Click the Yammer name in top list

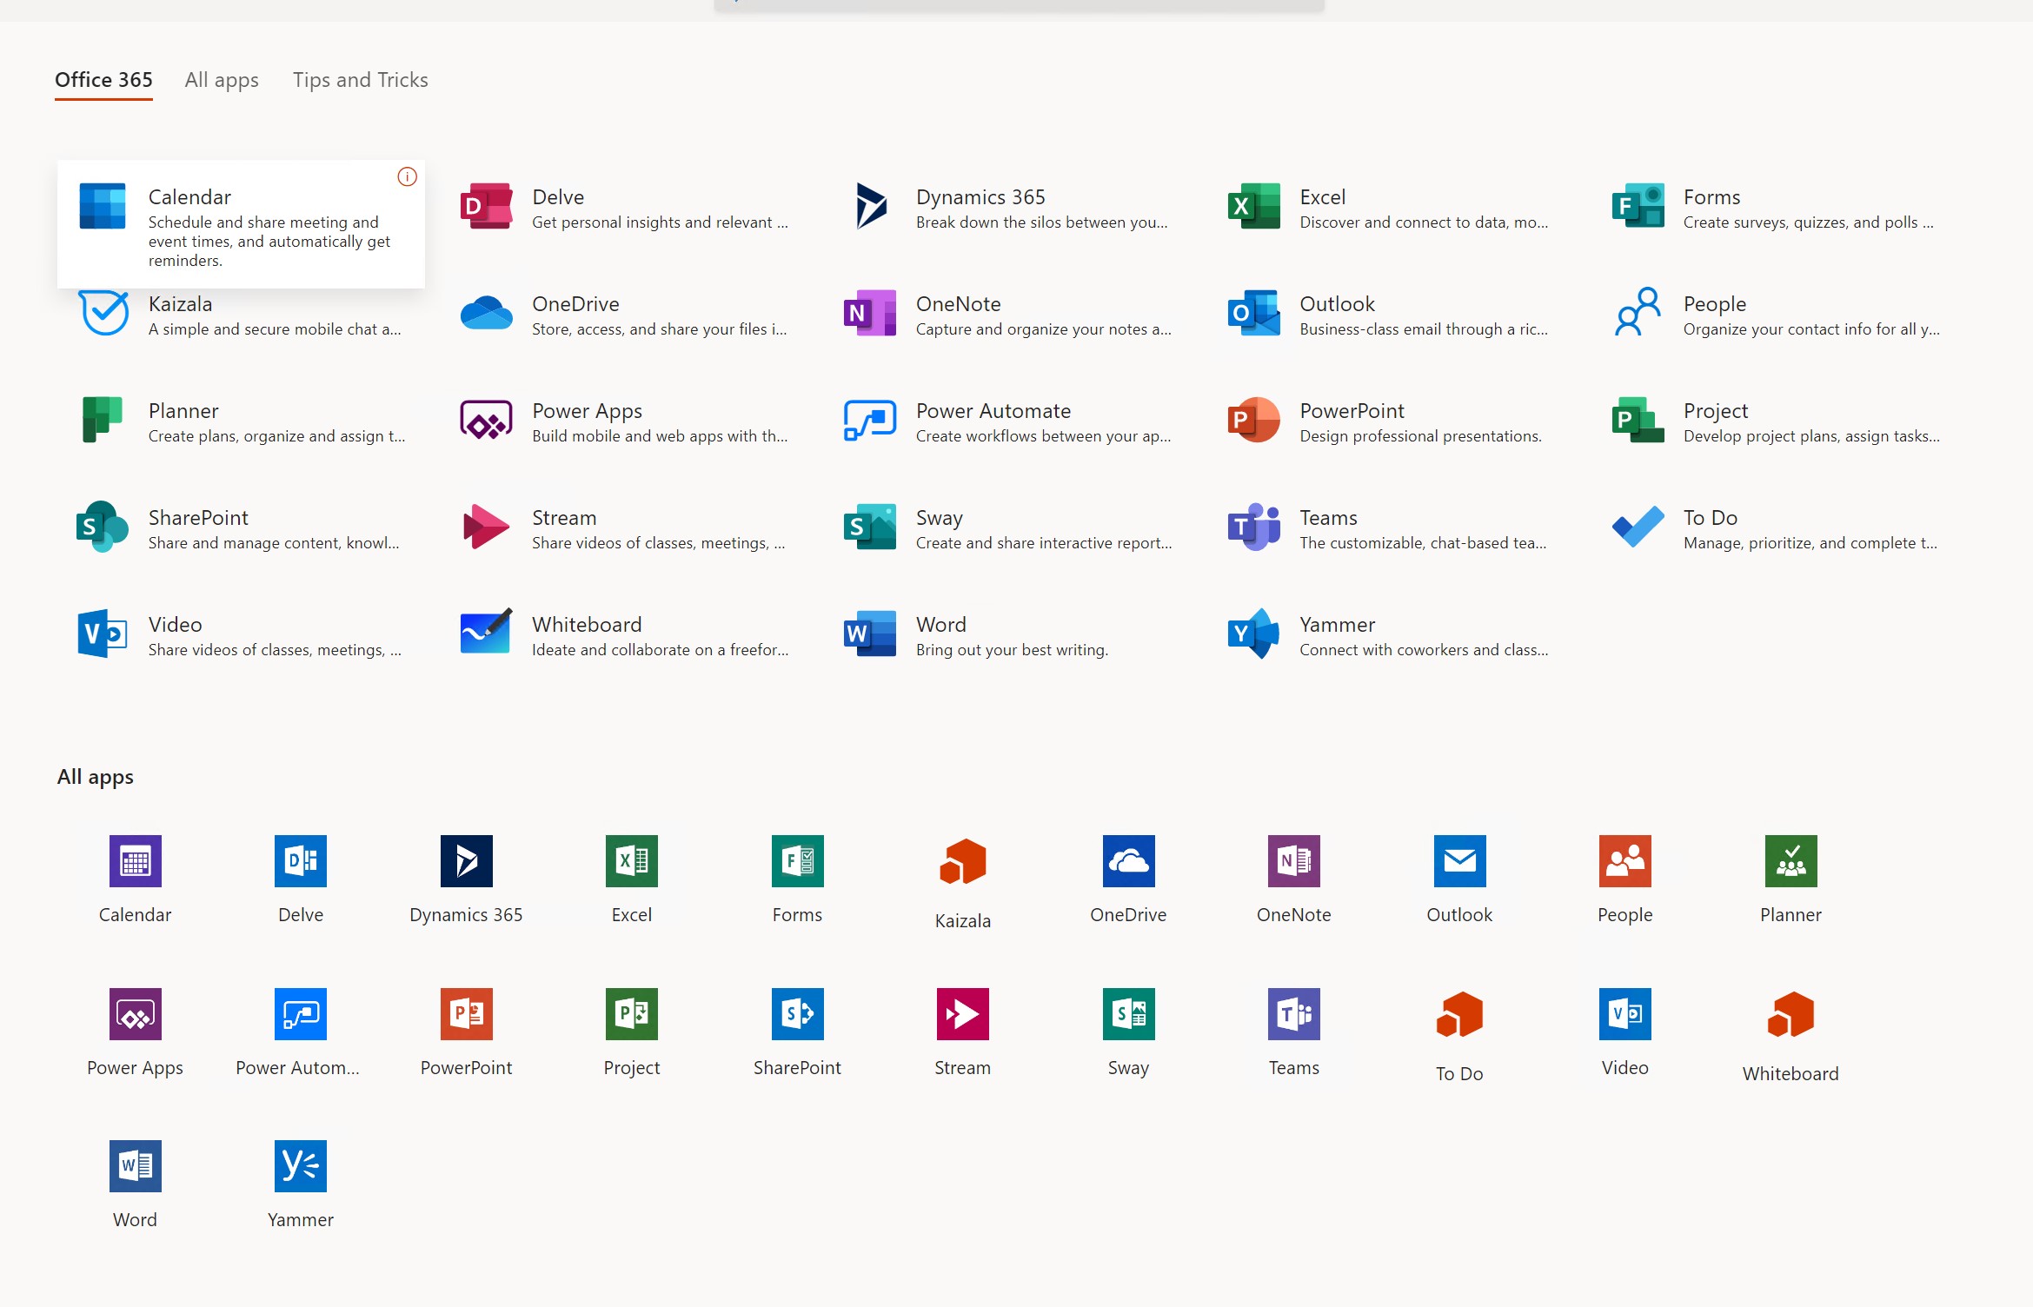click(x=1337, y=625)
